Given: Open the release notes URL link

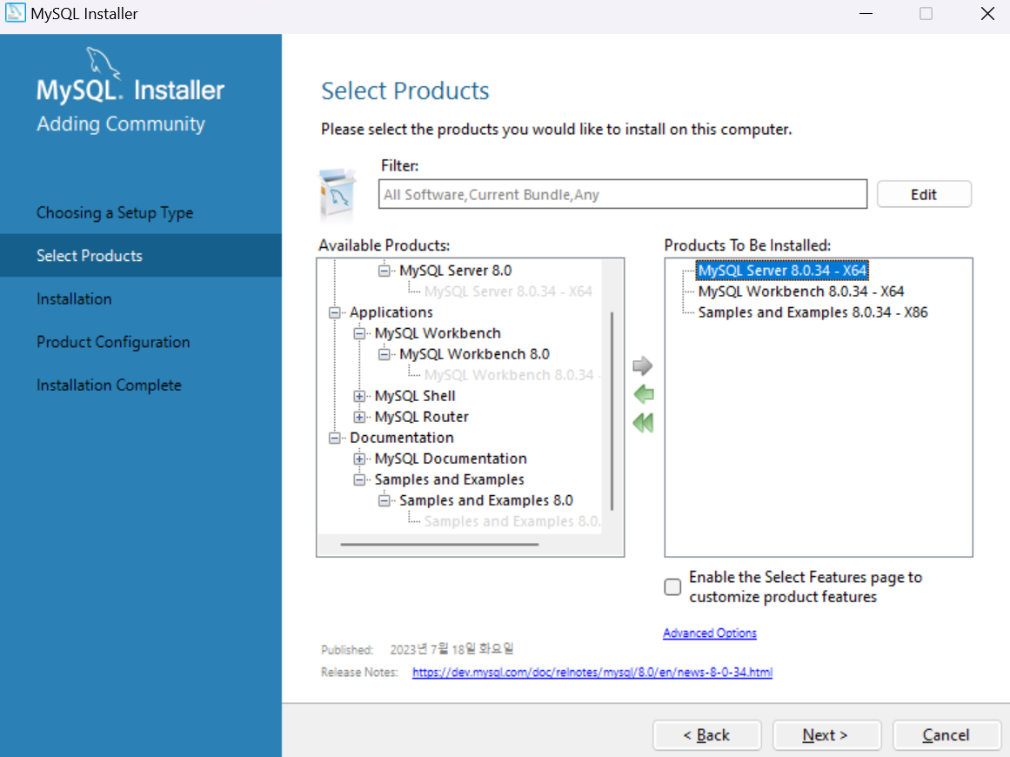Looking at the screenshot, I should click(592, 673).
